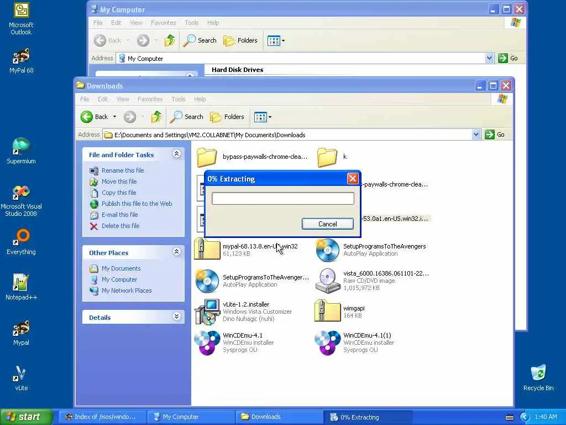Open the vLite desktop shortcut
The height and width of the screenshot is (425, 566).
pos(21,378)
